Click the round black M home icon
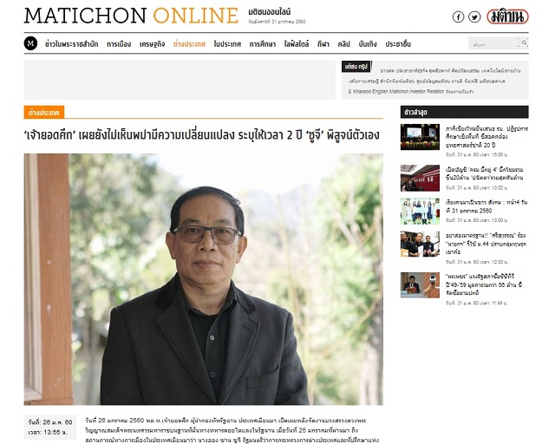The width and height of the screenshot is (555, 444). [31, 43]
